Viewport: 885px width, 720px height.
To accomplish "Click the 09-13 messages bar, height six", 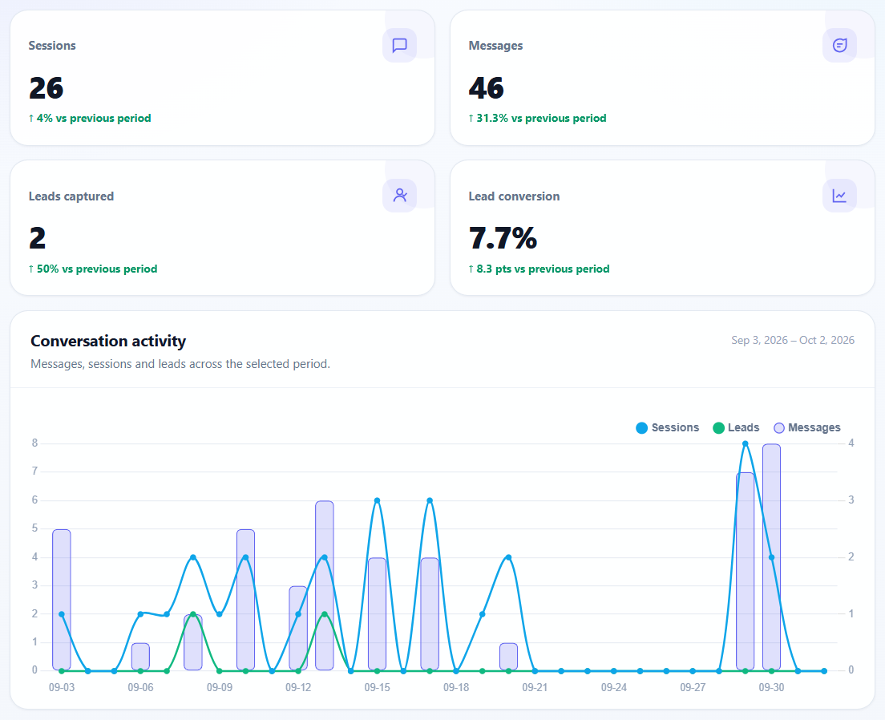I will pos(325,585).
